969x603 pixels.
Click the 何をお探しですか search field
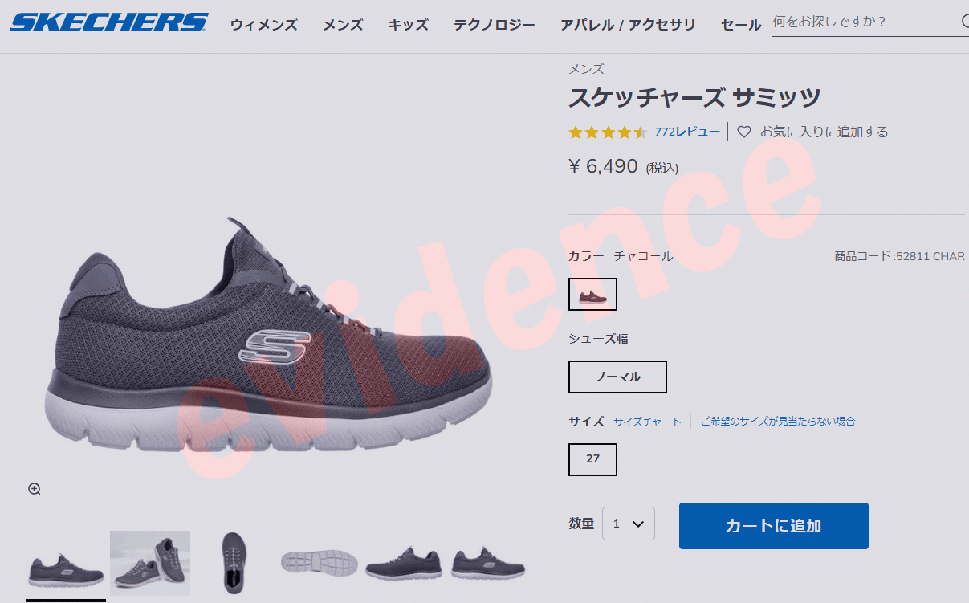(x=864, y=22)
